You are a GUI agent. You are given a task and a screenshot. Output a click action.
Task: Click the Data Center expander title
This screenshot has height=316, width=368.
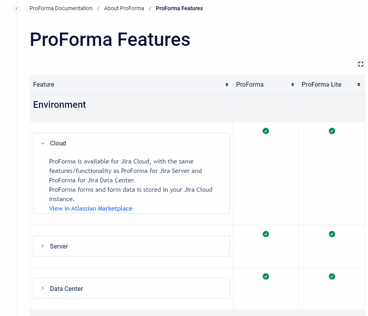67,289
